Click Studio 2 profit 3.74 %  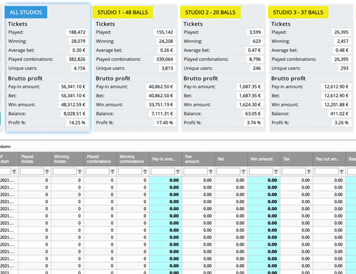[254, 123]
